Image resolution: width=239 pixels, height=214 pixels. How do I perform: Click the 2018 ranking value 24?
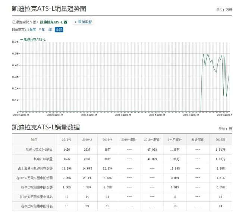click(x=220, y=206)
